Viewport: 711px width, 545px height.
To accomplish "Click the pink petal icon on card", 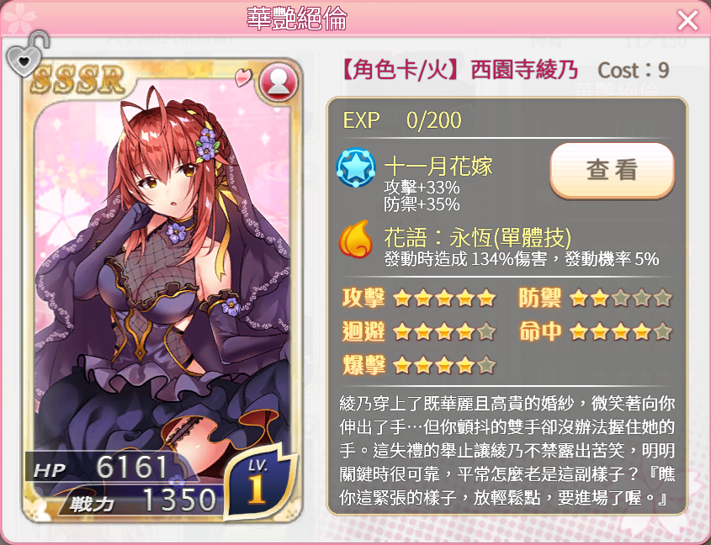I will pyautogui.click(x=244, y=77).
